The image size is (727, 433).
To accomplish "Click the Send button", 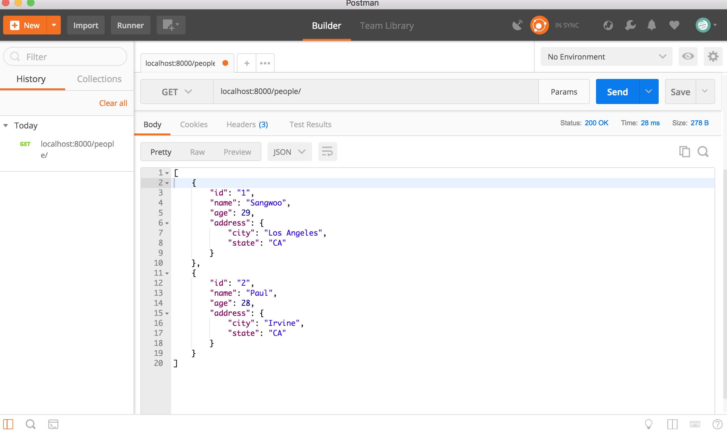I will pyautogui.click(x=617, y=91).
